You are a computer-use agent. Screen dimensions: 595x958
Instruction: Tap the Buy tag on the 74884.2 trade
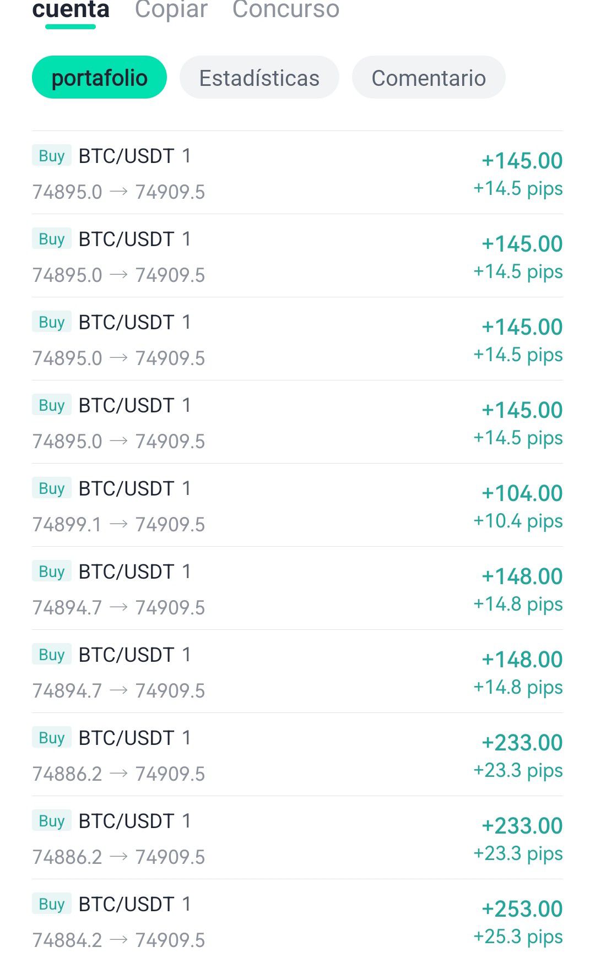pos(52,904)
